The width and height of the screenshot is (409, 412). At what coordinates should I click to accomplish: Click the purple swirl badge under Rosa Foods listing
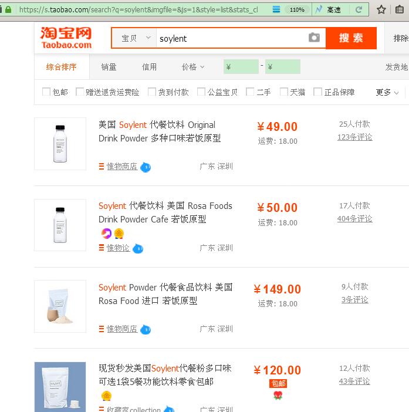(x=106, y=234)
